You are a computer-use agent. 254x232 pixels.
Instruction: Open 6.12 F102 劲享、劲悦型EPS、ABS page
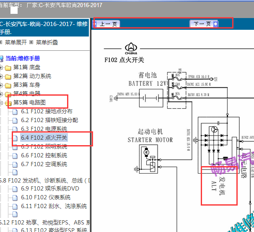[x=45, y=222]
